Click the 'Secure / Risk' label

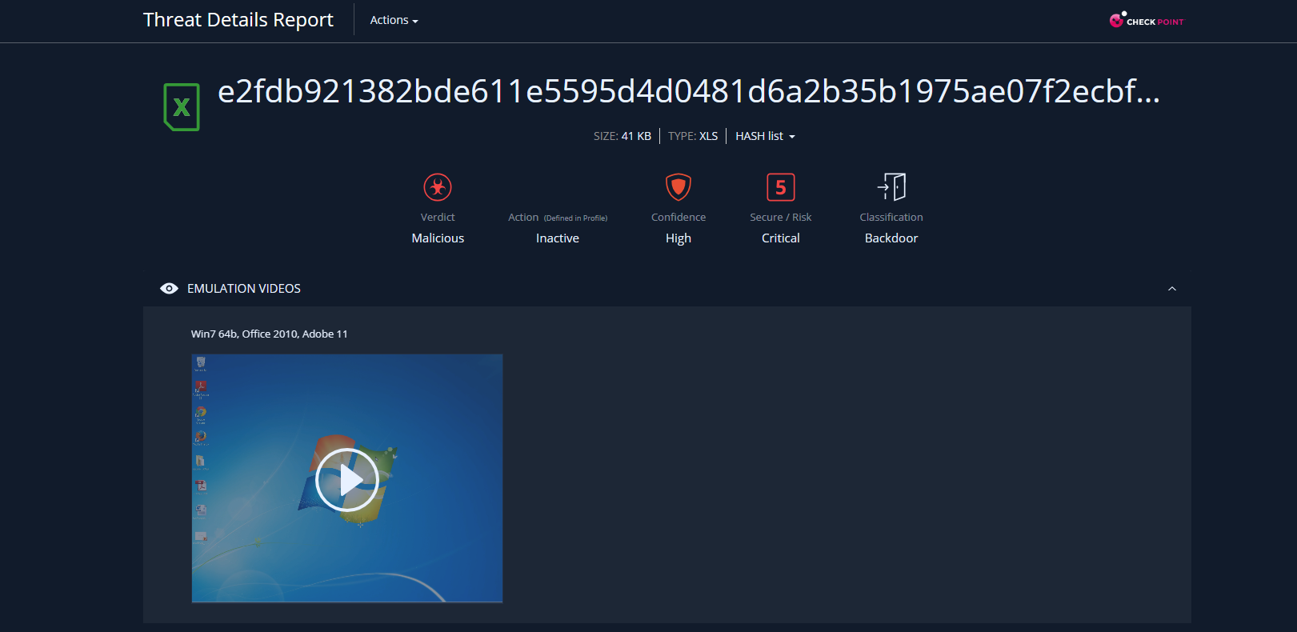pyautogui.click(x=781, y=218)
